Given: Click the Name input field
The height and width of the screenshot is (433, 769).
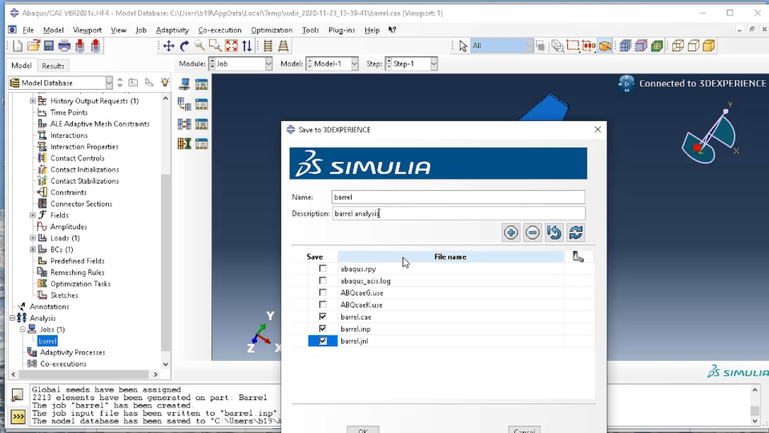Looking at the screenshot, I should [458, 197].
